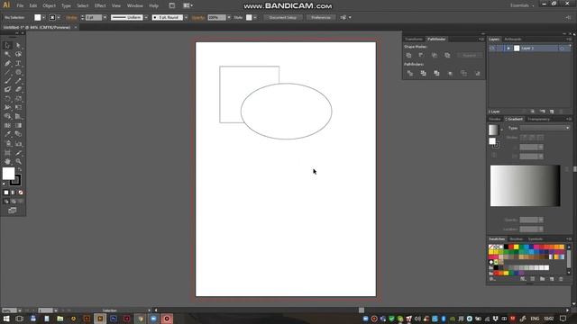Click Intersect shape mode
Viewport: 577px width, 324px height.
tap(435, 55)
